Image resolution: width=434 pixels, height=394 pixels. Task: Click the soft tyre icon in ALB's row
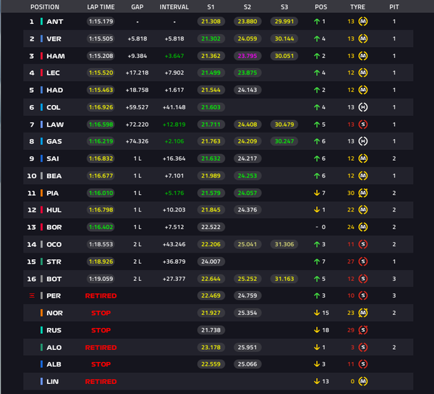(x=363, y=364)
